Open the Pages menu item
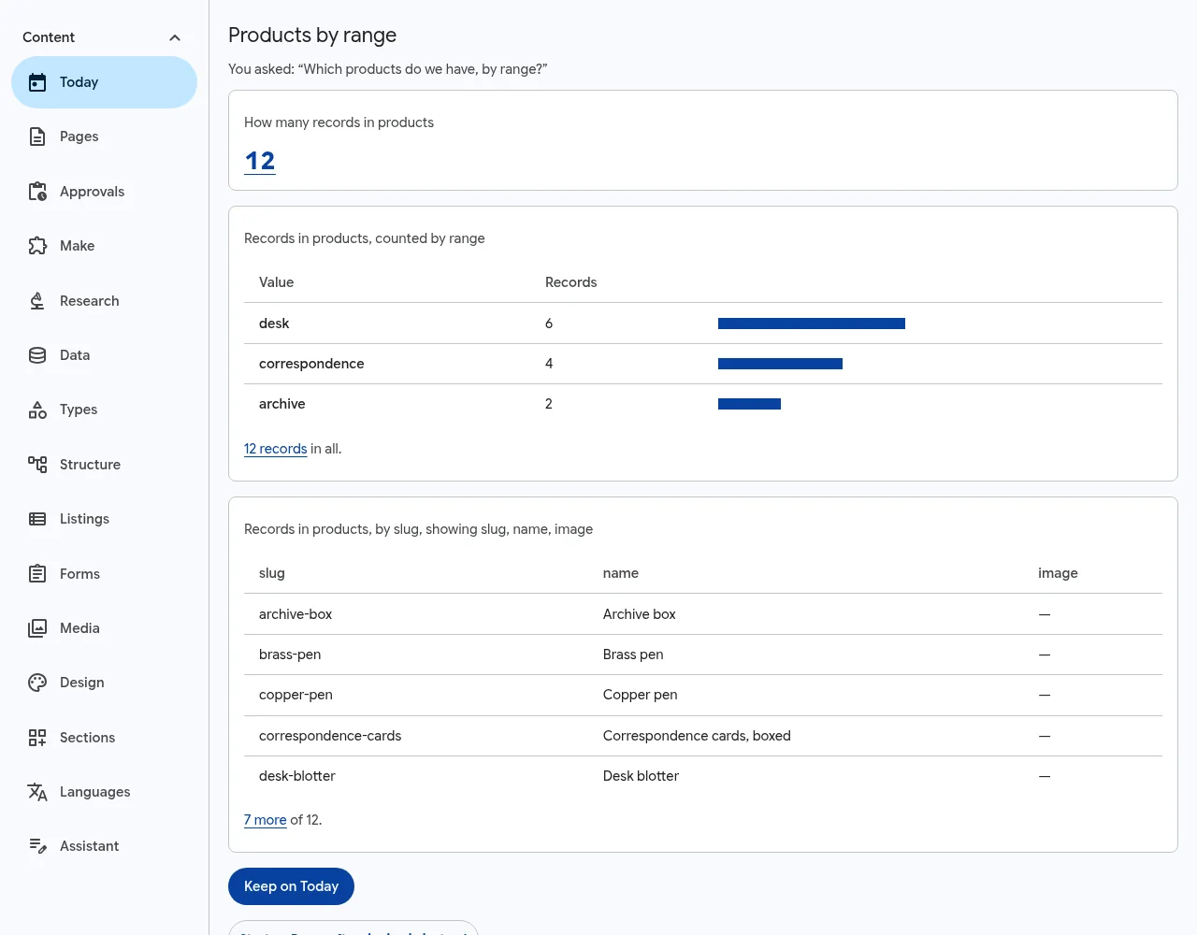The image size is (1197, 935). pyautogui.click(x=104, y=137)
